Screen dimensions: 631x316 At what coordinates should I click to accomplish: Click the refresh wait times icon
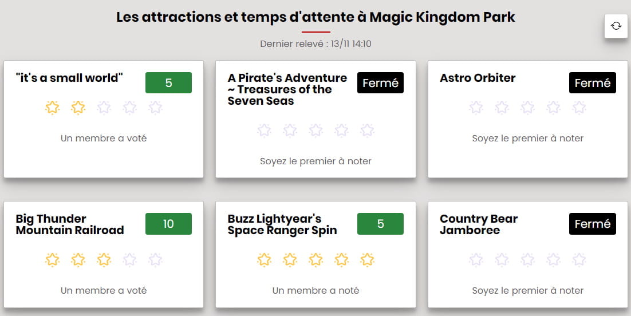(x=616, y=26)
